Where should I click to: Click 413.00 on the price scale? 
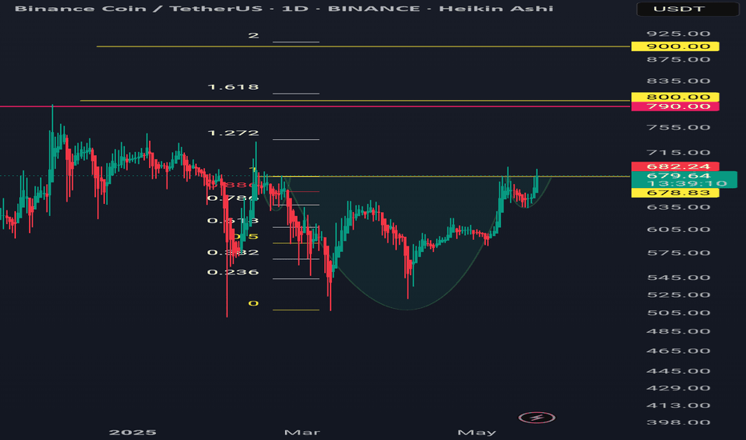click(679, 406)
